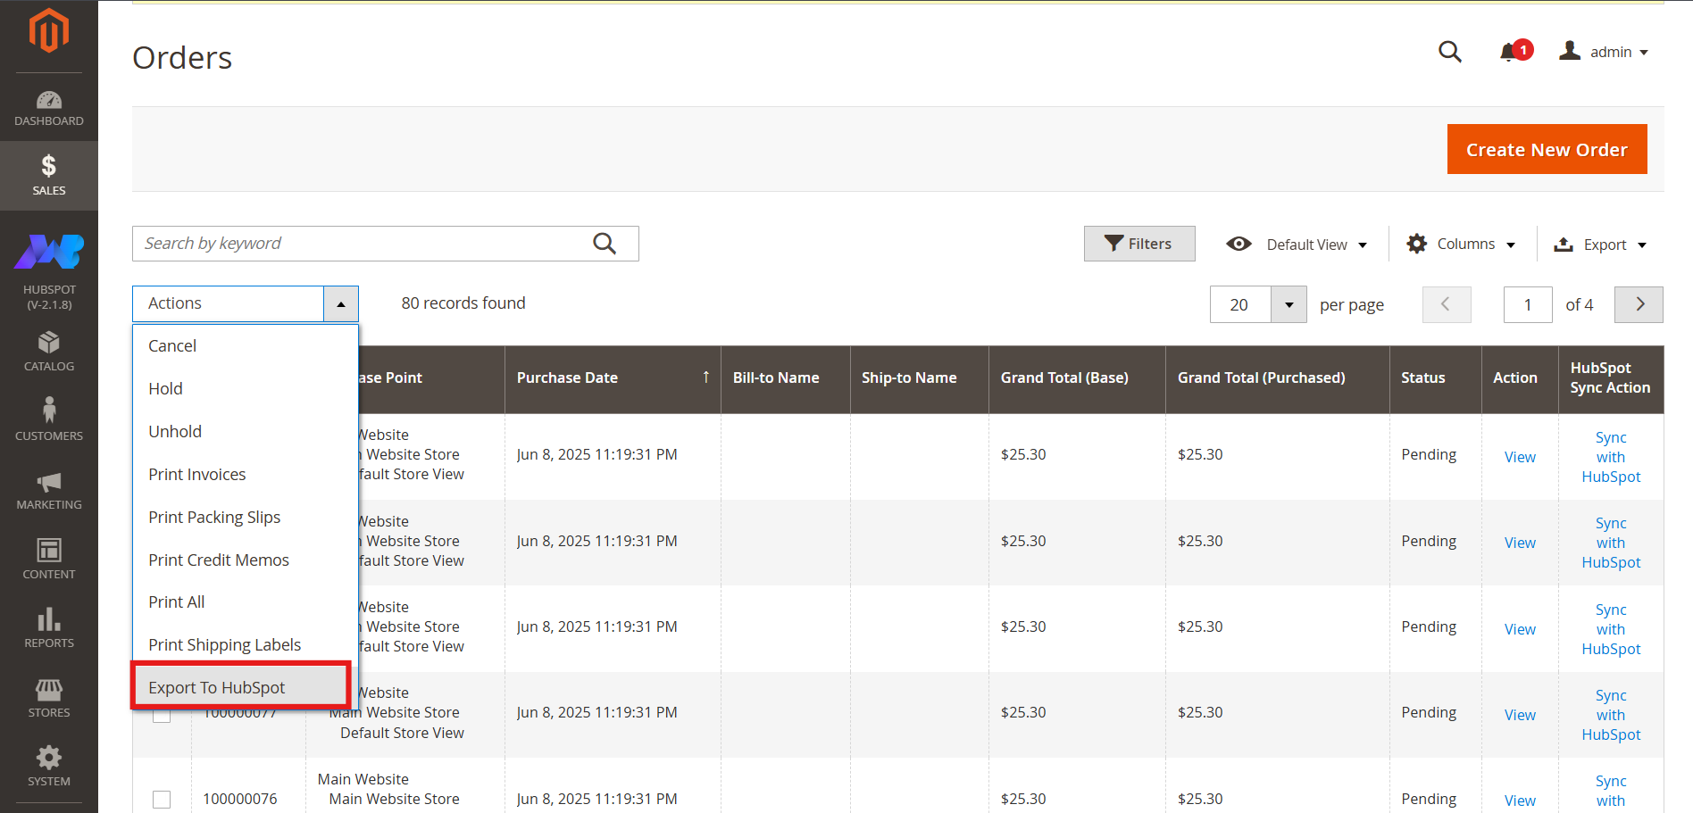Sort by Status column header
1693x813 pixels.
point(1436,378)
